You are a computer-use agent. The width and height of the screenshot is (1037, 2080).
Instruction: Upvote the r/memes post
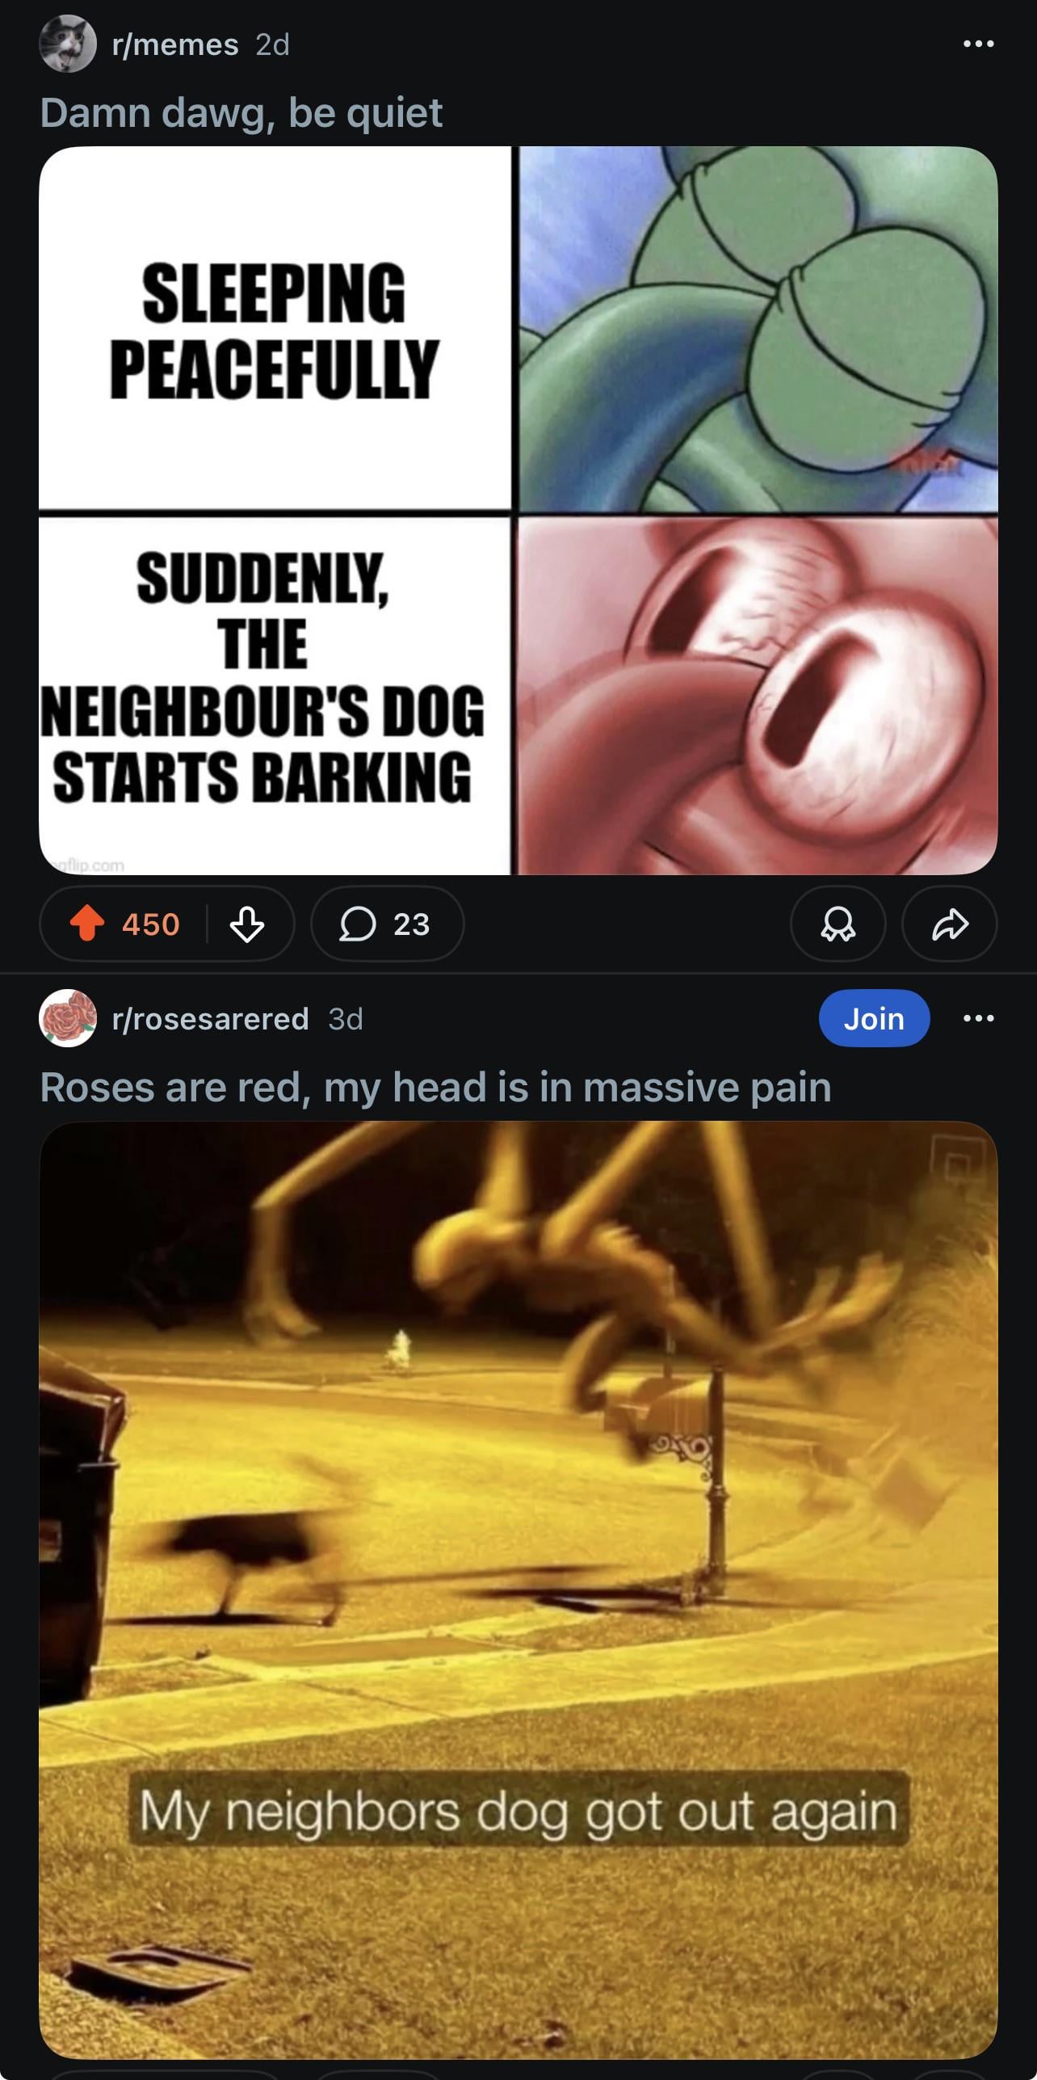[x=87, y=924]
